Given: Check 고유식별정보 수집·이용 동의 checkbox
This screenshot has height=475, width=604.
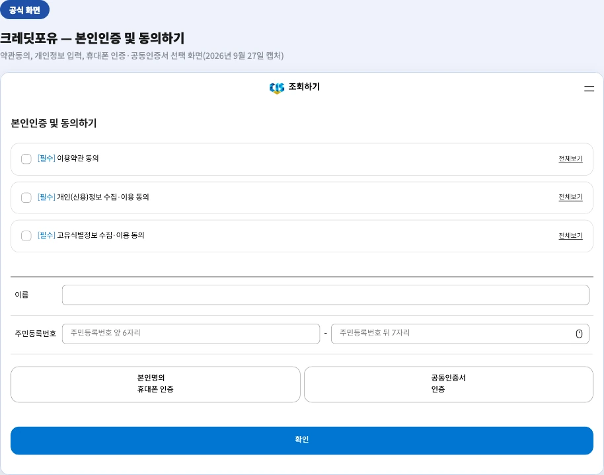Looking at the screenshot, I should [x=26, y=236].
